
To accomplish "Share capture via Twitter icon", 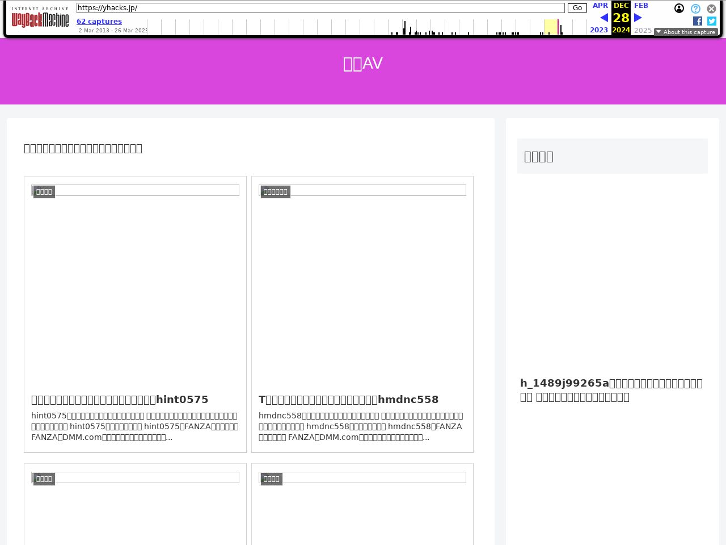I will coord(711,21).
